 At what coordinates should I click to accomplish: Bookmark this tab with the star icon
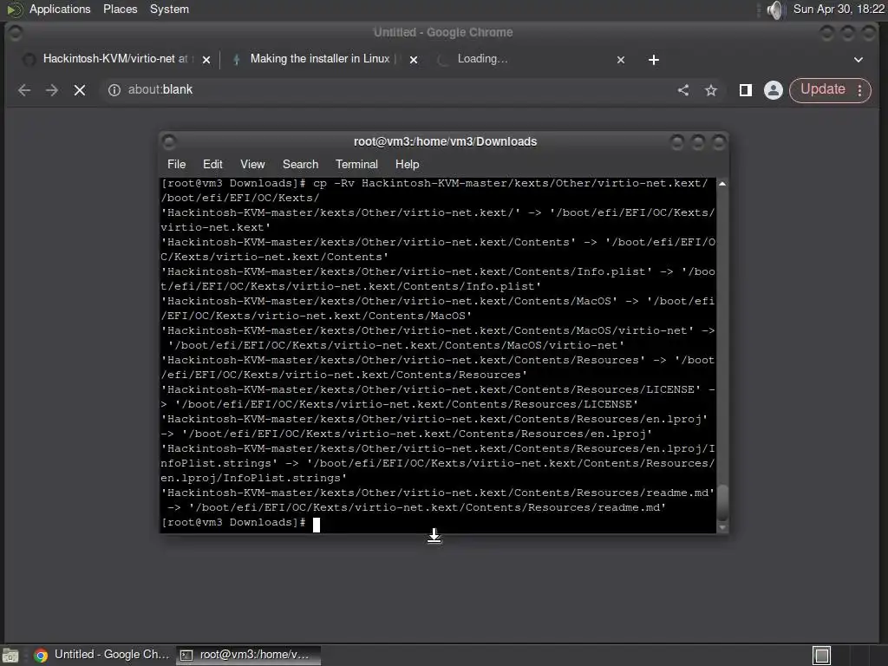click(x=711, y=90)
